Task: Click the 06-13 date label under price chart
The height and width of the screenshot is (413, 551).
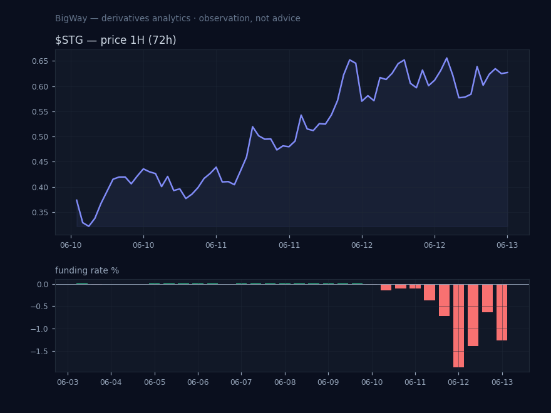Action: click(507, 245)
